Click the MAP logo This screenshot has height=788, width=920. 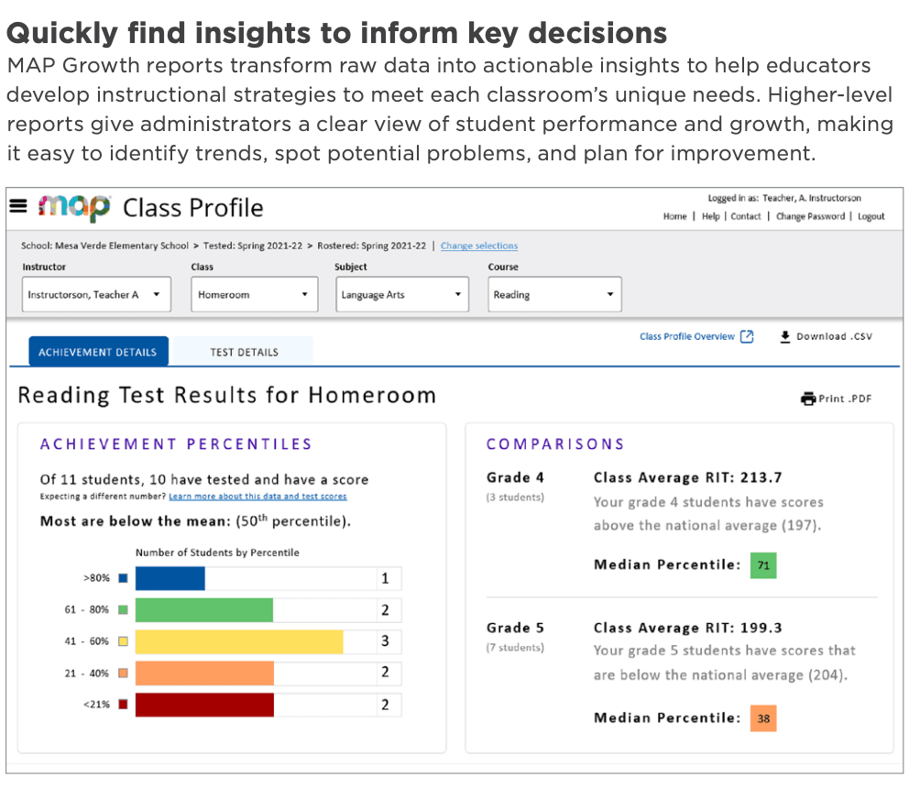74,207
